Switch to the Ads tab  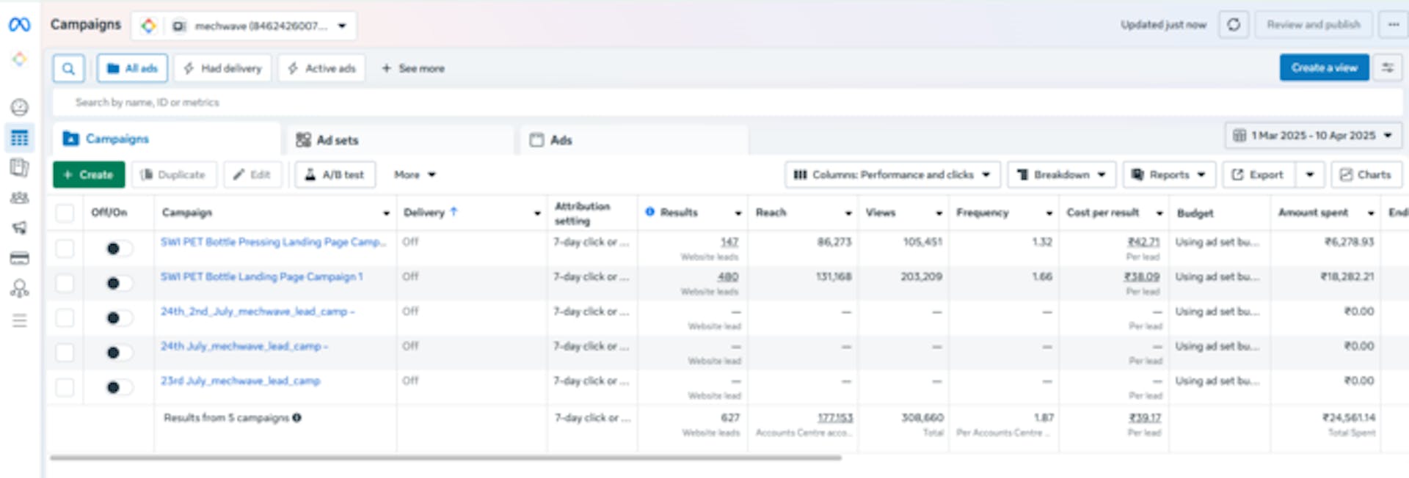[634, 140]
